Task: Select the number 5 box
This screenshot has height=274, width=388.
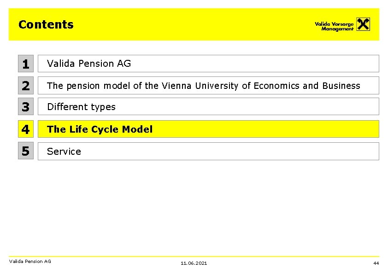Action: 26,151
